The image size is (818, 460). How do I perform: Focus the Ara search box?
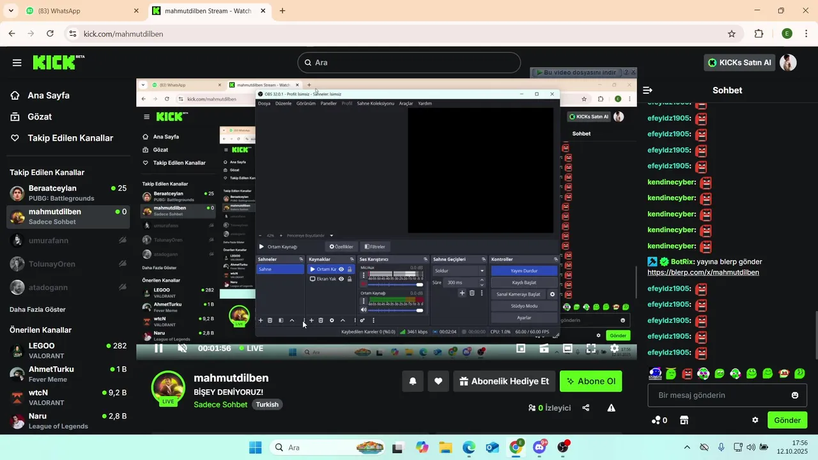pyautogui.click(x=409, y=63)
